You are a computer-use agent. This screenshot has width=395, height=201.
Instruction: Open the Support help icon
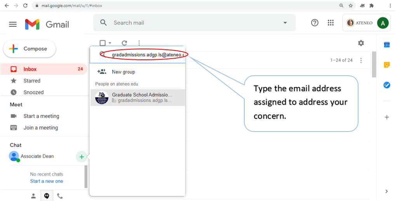tap(315, 23)
